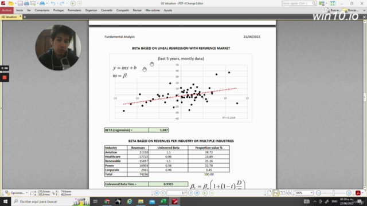Save the document with the floppy disk icon
The width and height of the screenshot is (367, 206).
click(20, 3)
